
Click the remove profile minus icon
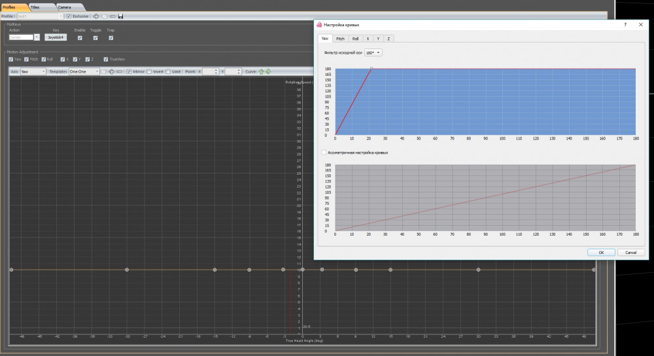coord(112,16)
